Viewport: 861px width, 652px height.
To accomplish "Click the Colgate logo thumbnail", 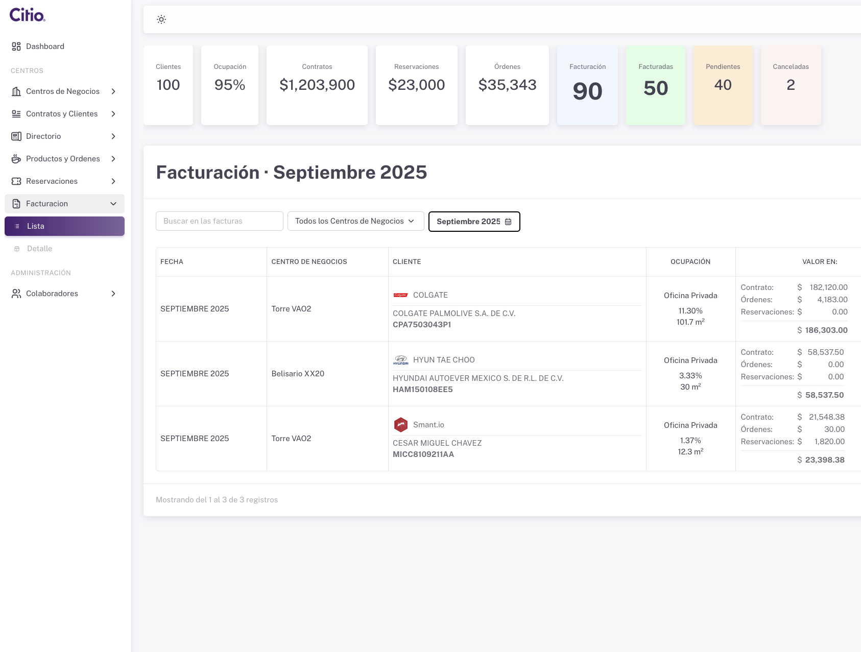I will [400, 295].
